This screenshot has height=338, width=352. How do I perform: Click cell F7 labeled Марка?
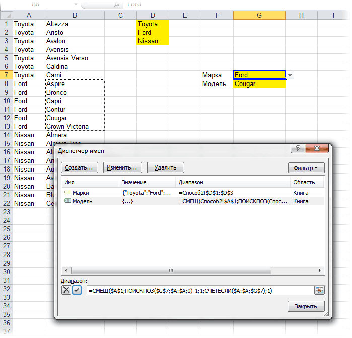(x=218, y=75)
